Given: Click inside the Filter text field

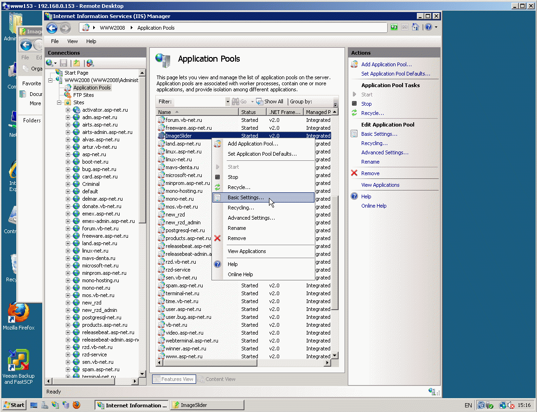Looking at the screenshot, I should (x=199, y=101).
